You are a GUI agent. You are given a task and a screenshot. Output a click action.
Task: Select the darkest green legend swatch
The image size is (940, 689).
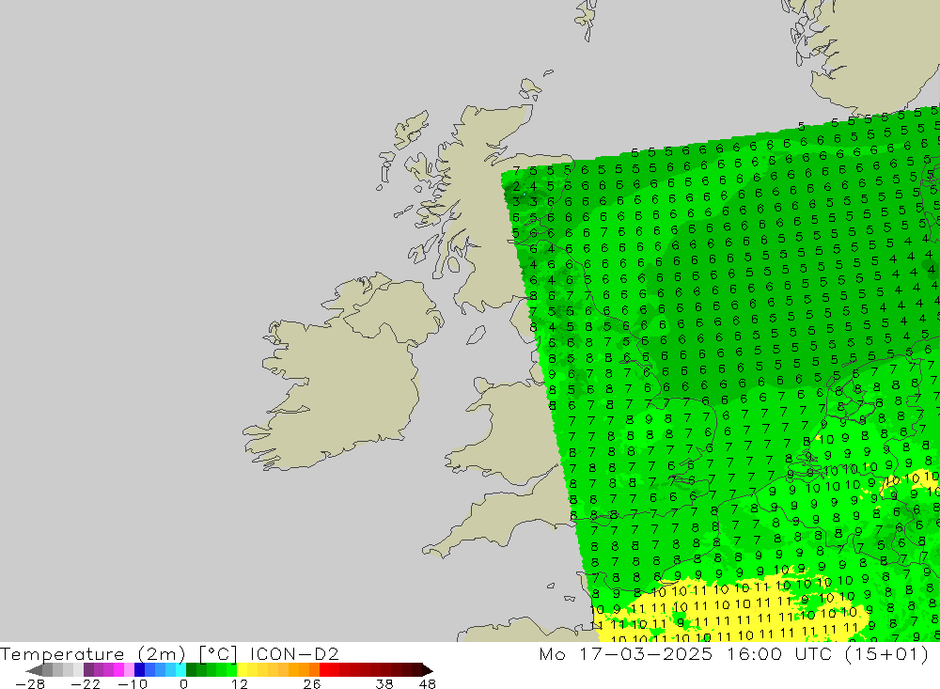191,670
